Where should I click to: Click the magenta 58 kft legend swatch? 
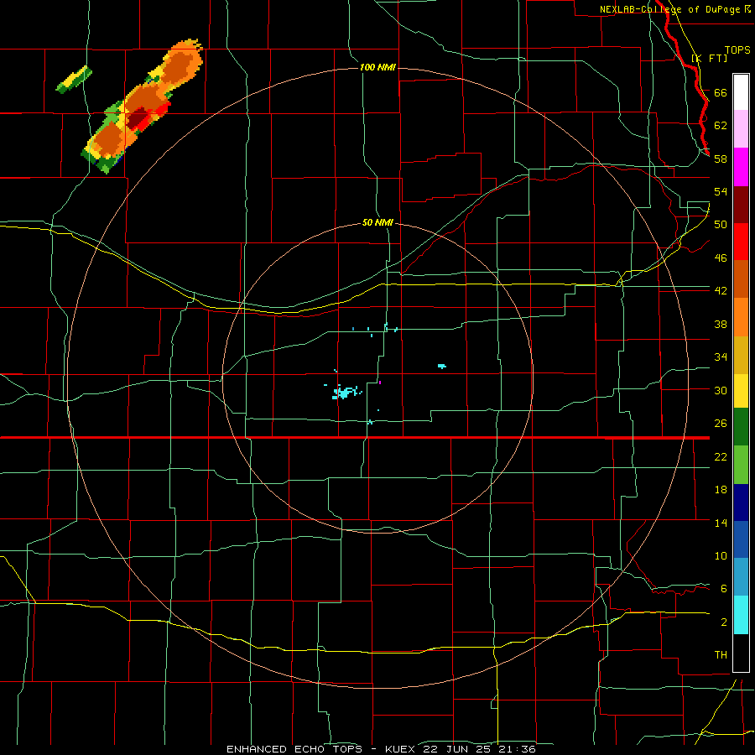741,167
